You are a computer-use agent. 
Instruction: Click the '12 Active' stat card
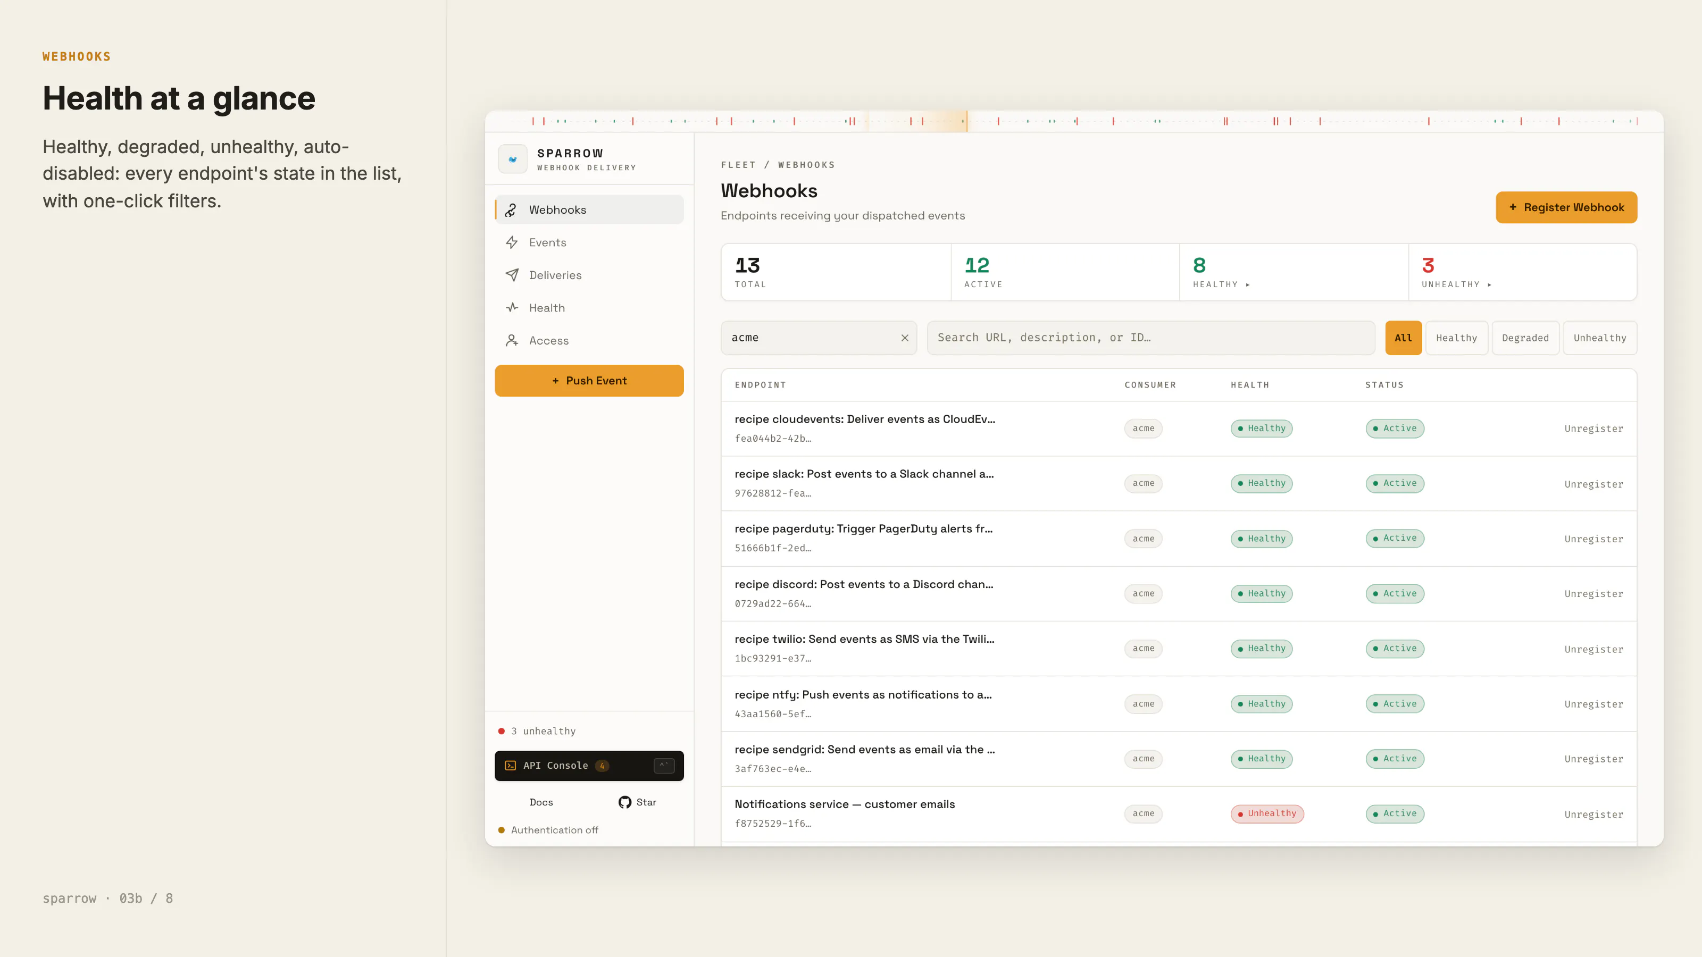pyautogui.click(x=1065, y=272)
